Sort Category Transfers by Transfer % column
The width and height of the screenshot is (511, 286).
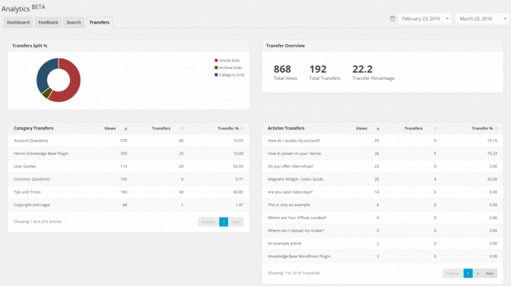tap(242, 129)
